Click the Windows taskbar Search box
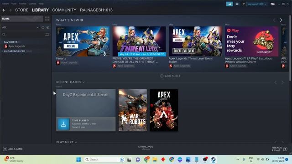This screenshot has width=292, height=164. [x=104, y=159]
